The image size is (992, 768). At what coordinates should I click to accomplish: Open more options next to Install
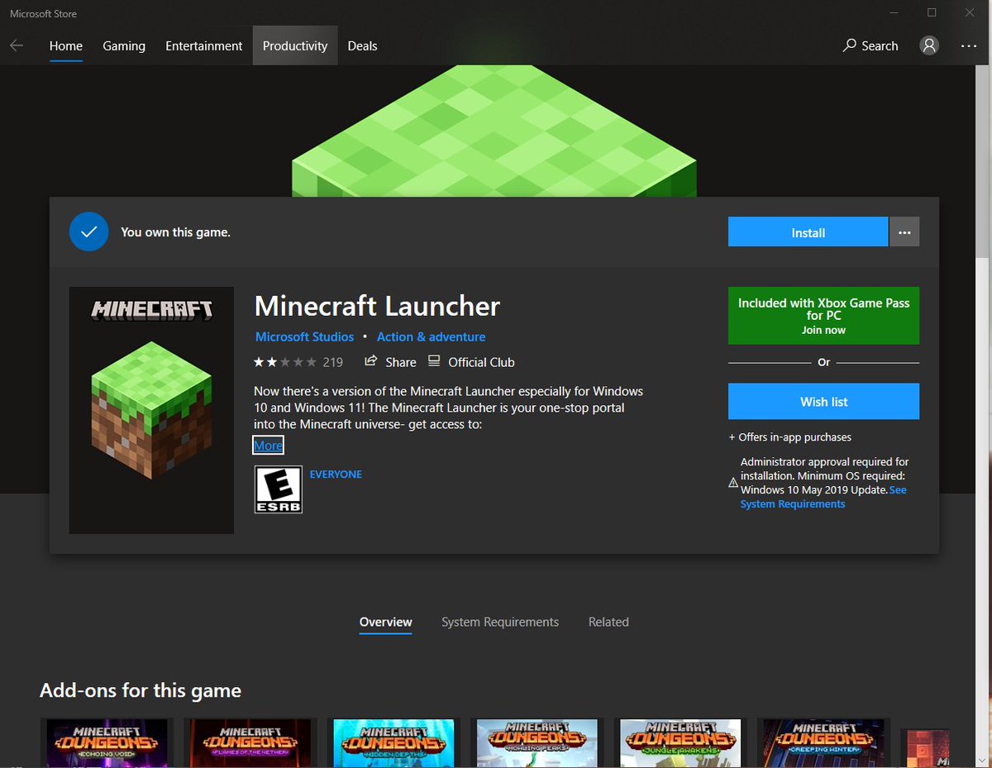pyautogui.click(x=904, y=232)
